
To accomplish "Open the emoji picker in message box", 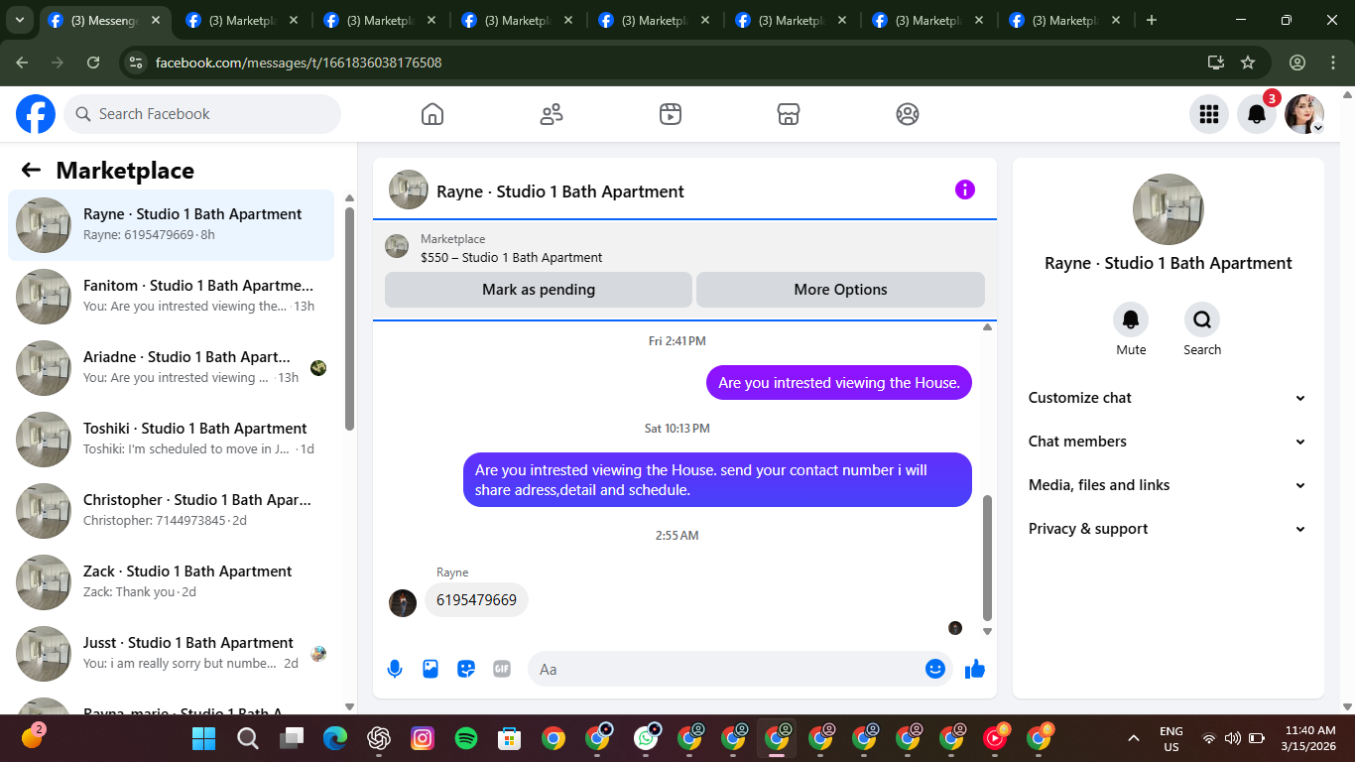I will (x=934, y=669).
